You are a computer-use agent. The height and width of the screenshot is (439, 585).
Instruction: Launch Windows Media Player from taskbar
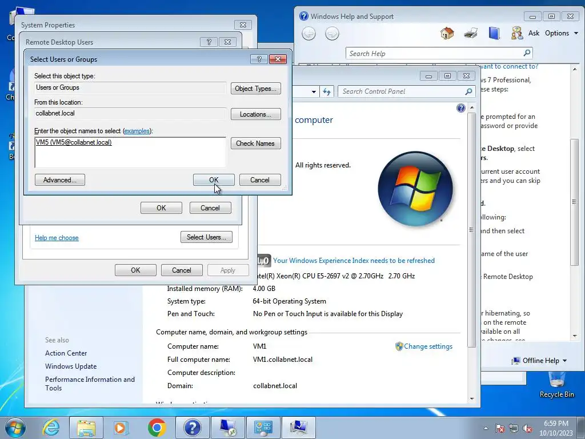pos(121,428)
